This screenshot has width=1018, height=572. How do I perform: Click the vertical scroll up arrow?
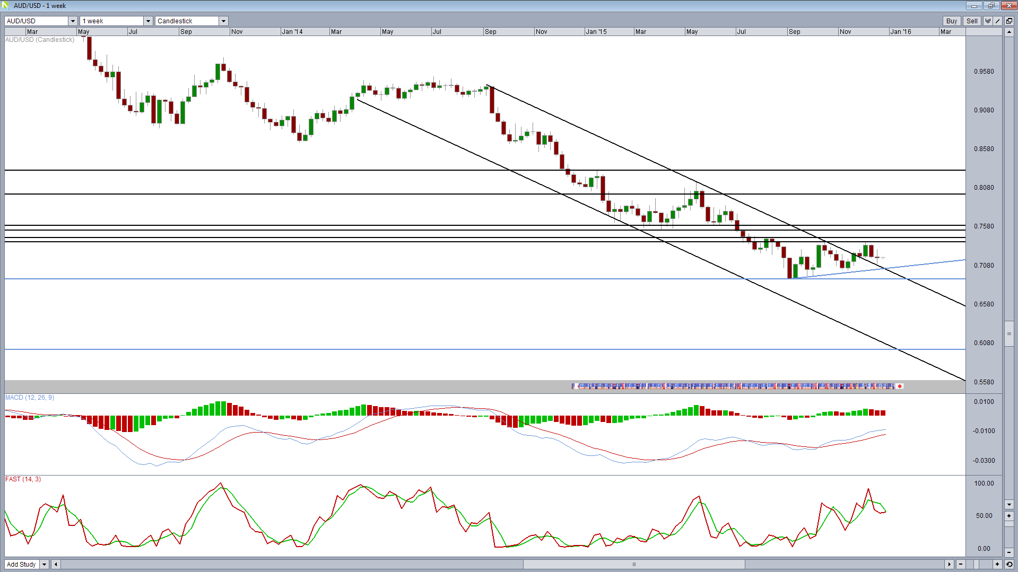coord(1009,32)
